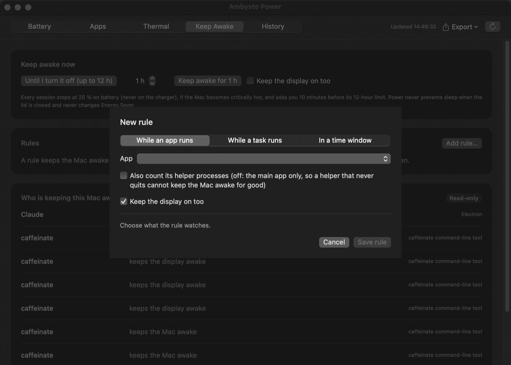This screenshot has height=365, width=511.
Task: Click the Keep awake now heading
Action: click(x=48, y=65)
